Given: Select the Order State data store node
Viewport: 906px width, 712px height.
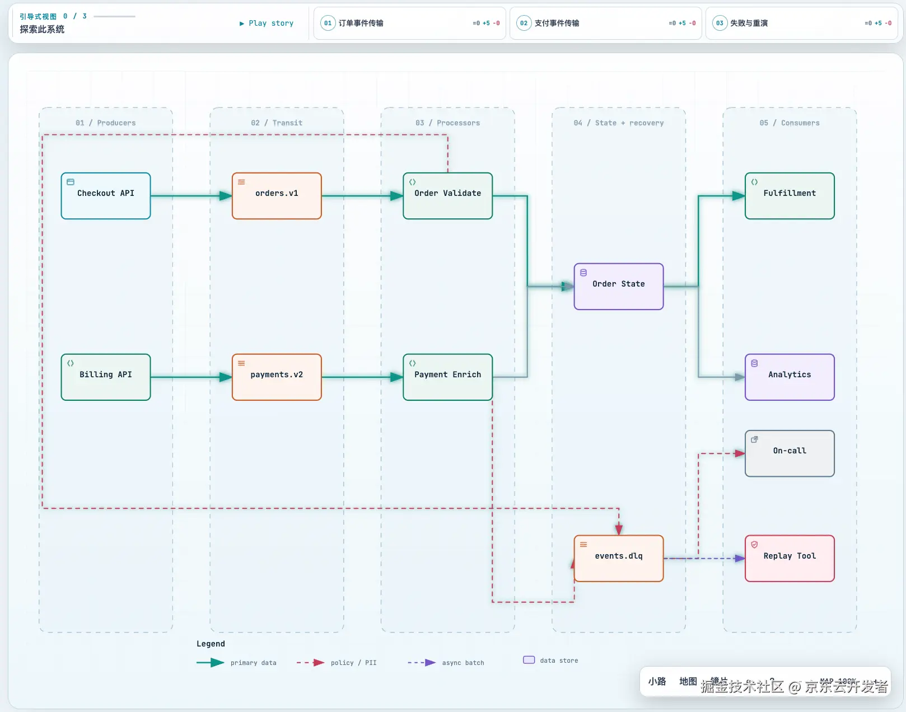Looking at the screenshot, I should pyautogui.click(x=619, y=287).
